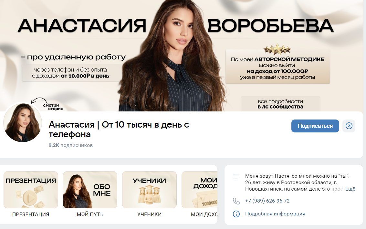Click the cover banner image
The height and width of the screenshot is (229, 366).
coord(183,56)
